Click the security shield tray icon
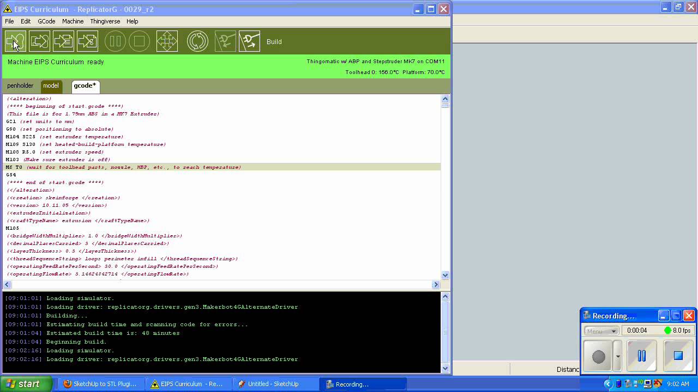The image size is (698, 392). (x=658, y=384)
